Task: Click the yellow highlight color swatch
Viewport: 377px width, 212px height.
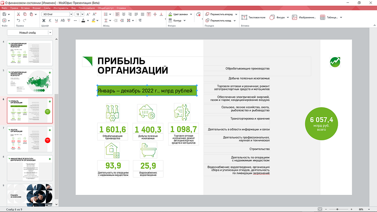Action: 94,21
